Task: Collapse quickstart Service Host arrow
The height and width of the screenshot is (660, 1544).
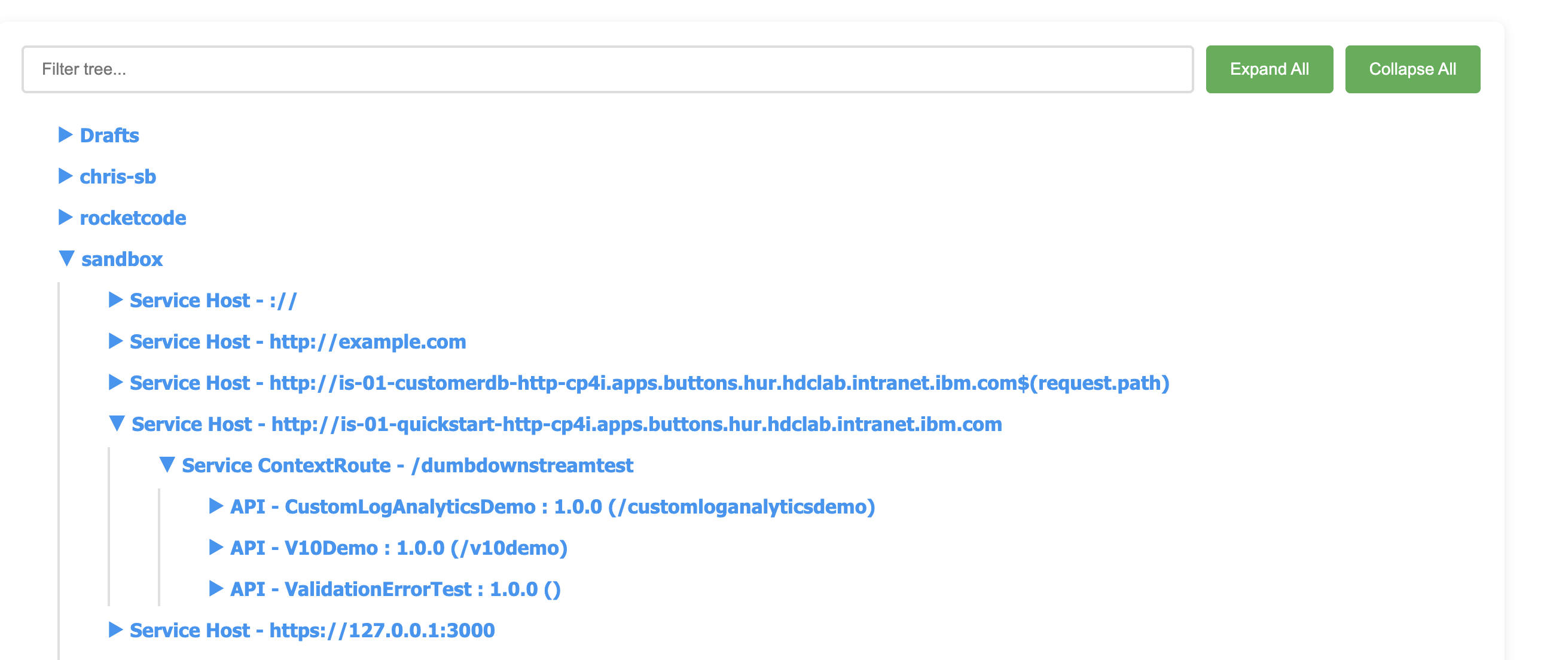Action: (117, 424)
